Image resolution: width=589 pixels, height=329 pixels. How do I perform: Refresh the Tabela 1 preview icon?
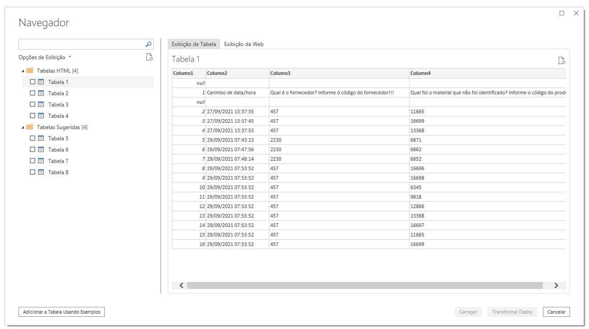point(561,61)
